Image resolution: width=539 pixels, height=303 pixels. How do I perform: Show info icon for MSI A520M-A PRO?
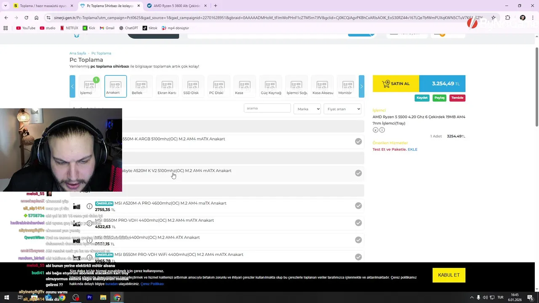click(89, 206)
